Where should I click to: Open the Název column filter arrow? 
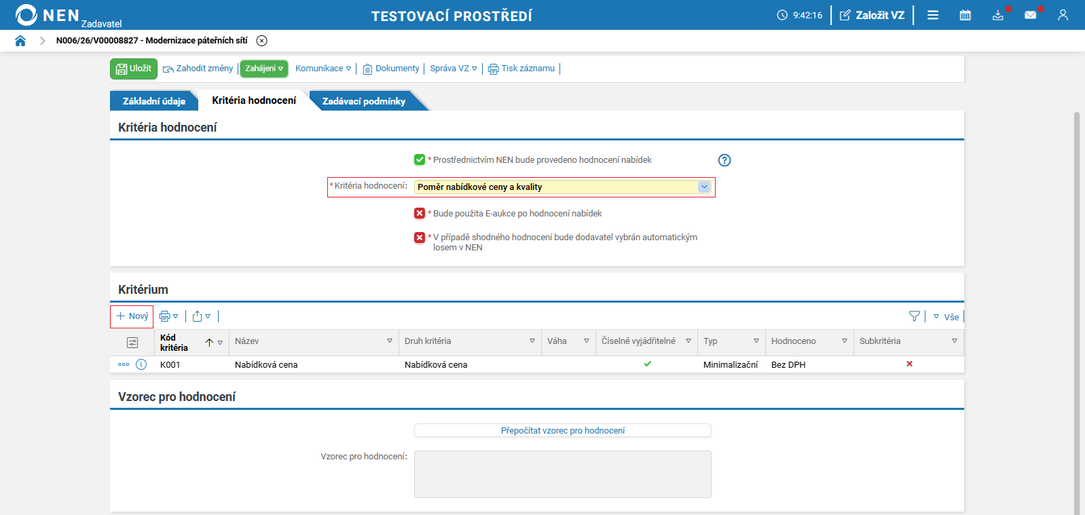click(x=390, y=341)
